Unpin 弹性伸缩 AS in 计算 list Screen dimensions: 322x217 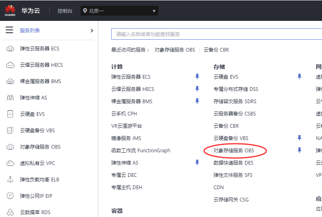tap(197, 163)
